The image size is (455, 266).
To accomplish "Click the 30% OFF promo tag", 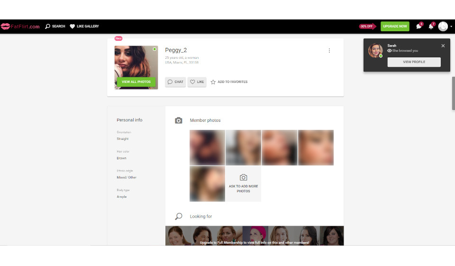I will pos(367,27).
